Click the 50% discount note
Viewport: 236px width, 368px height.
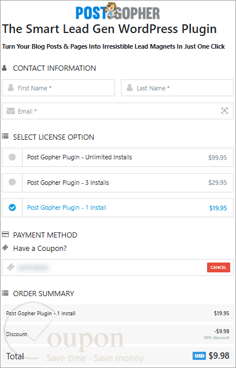216,338
